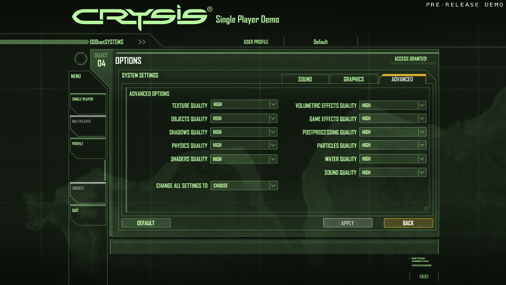
Task: View Credits from the side menu
Action: (88, 193)
